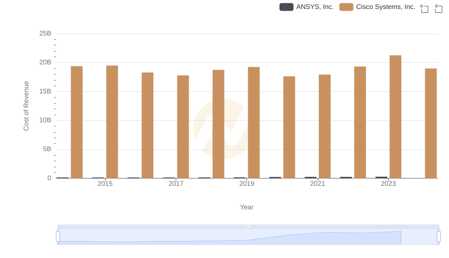Click the Cisco bar for 2015
The height and width of the screenshot is (258, 449).
coord(112,122)
